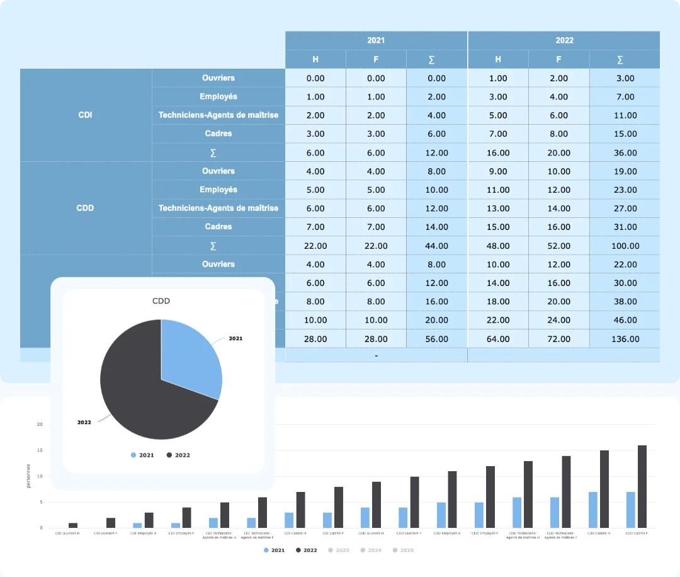Select the CDI Techniciens-Agents de maîtrise row label

pos(218,115)
